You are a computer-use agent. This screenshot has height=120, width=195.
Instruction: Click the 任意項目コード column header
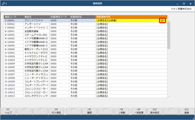tap(59, 17)
